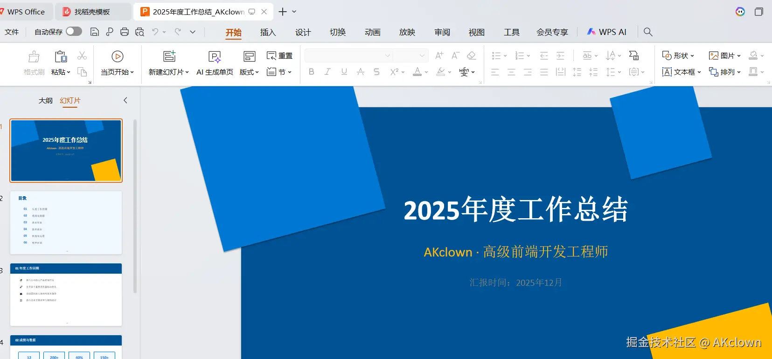The width and height of the screenshot is (772, 359).
Task: Click the Save icon in quick access toolbar
Action: (94, 32)
